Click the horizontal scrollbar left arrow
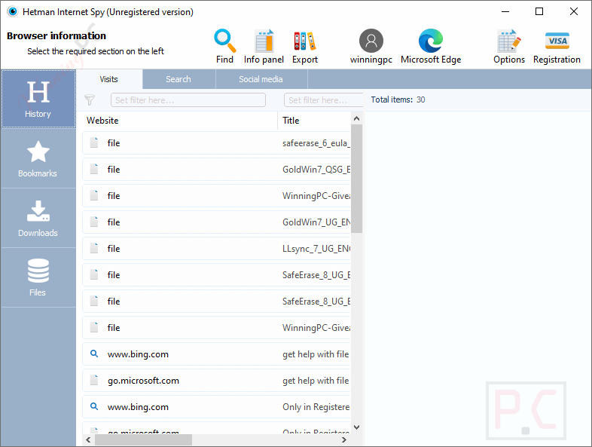The width and height of the screenshot is (592, 447). [x=88, y=439]
